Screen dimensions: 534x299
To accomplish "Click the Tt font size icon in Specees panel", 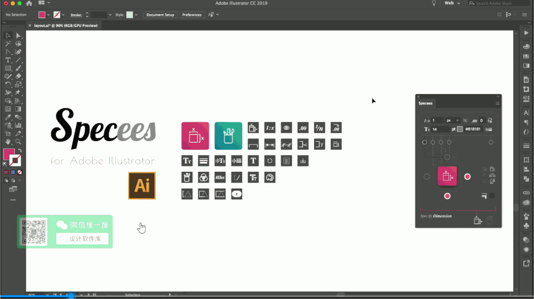I will pyautogui.click(x=427, y=130).
